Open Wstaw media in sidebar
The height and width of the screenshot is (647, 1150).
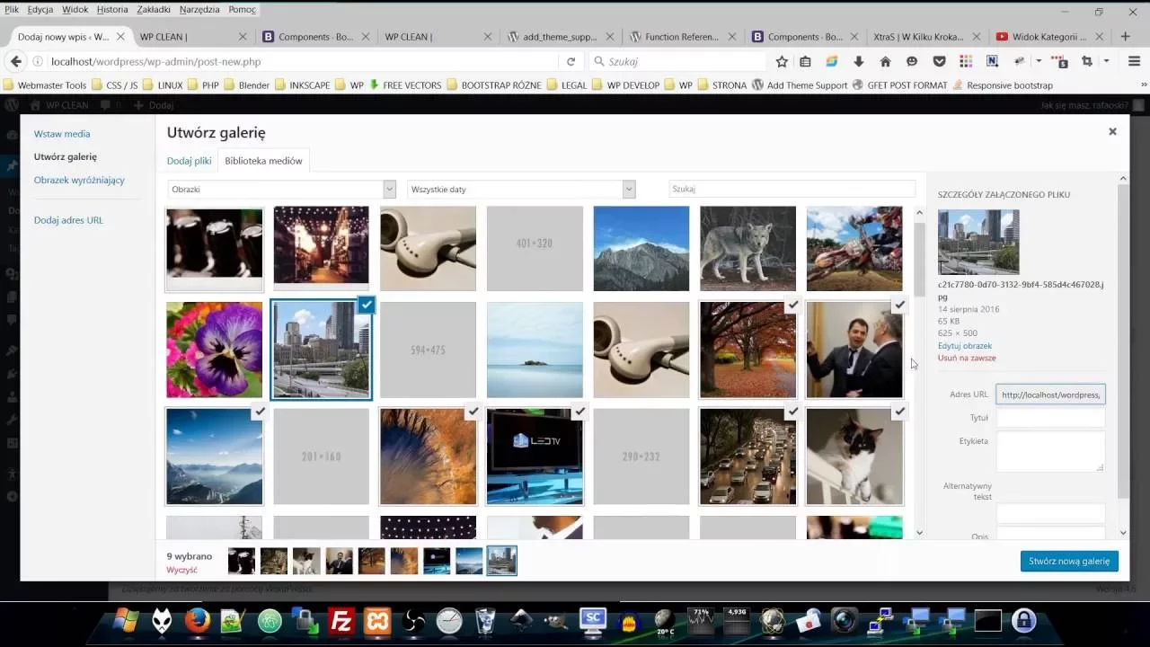(x=62, y=134)
